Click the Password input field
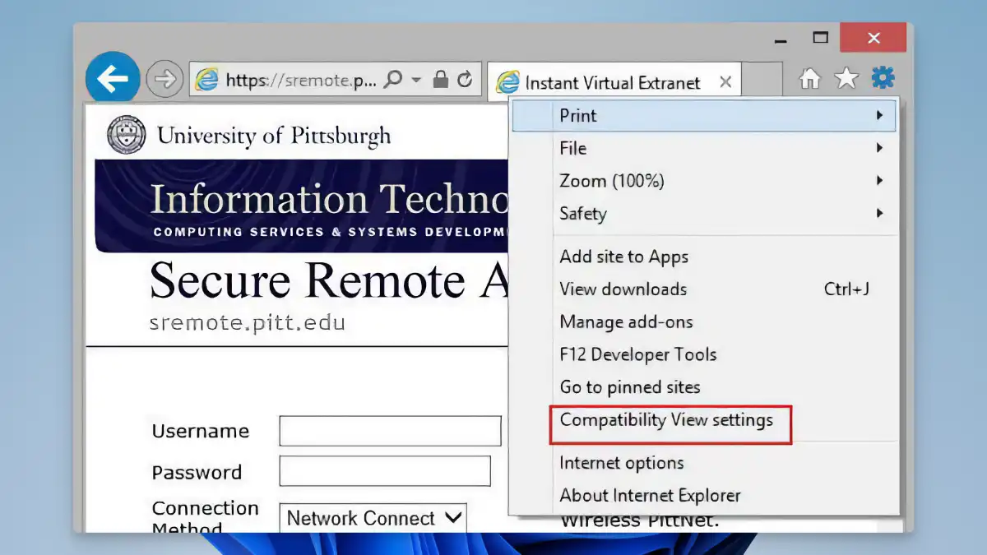987x555 pixels. pos(384,470)
